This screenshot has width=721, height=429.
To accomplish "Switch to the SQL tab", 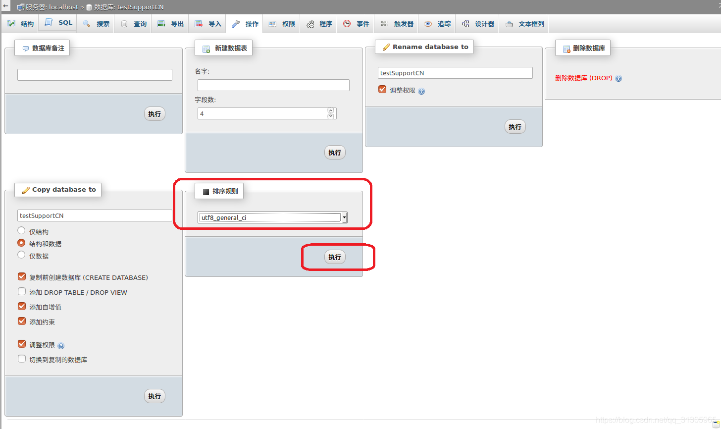I will pos(58,23).
